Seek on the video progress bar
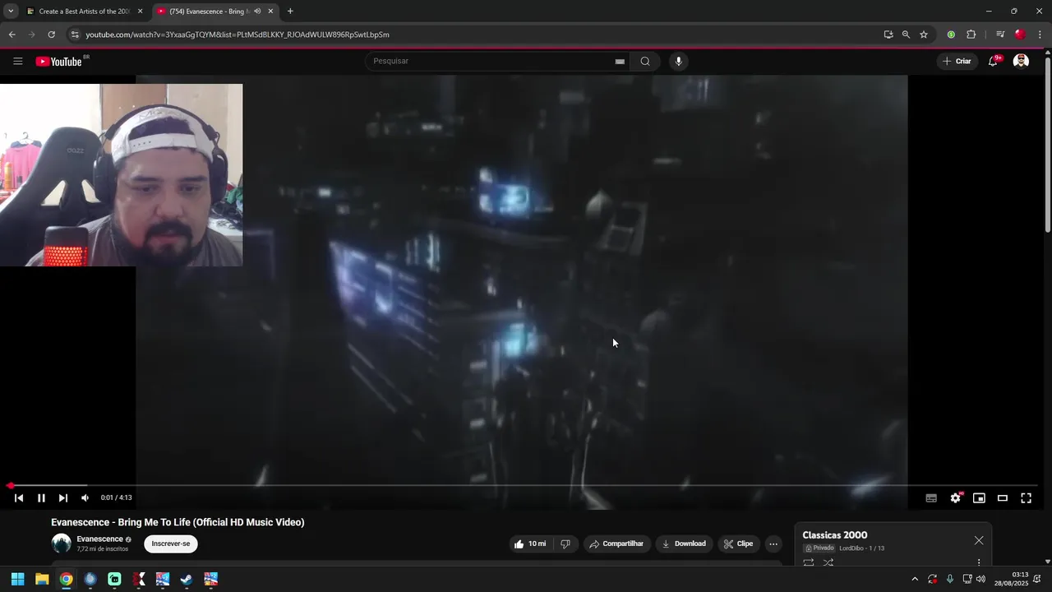This screenshot has height=592, width=1052. coord(523,485)
